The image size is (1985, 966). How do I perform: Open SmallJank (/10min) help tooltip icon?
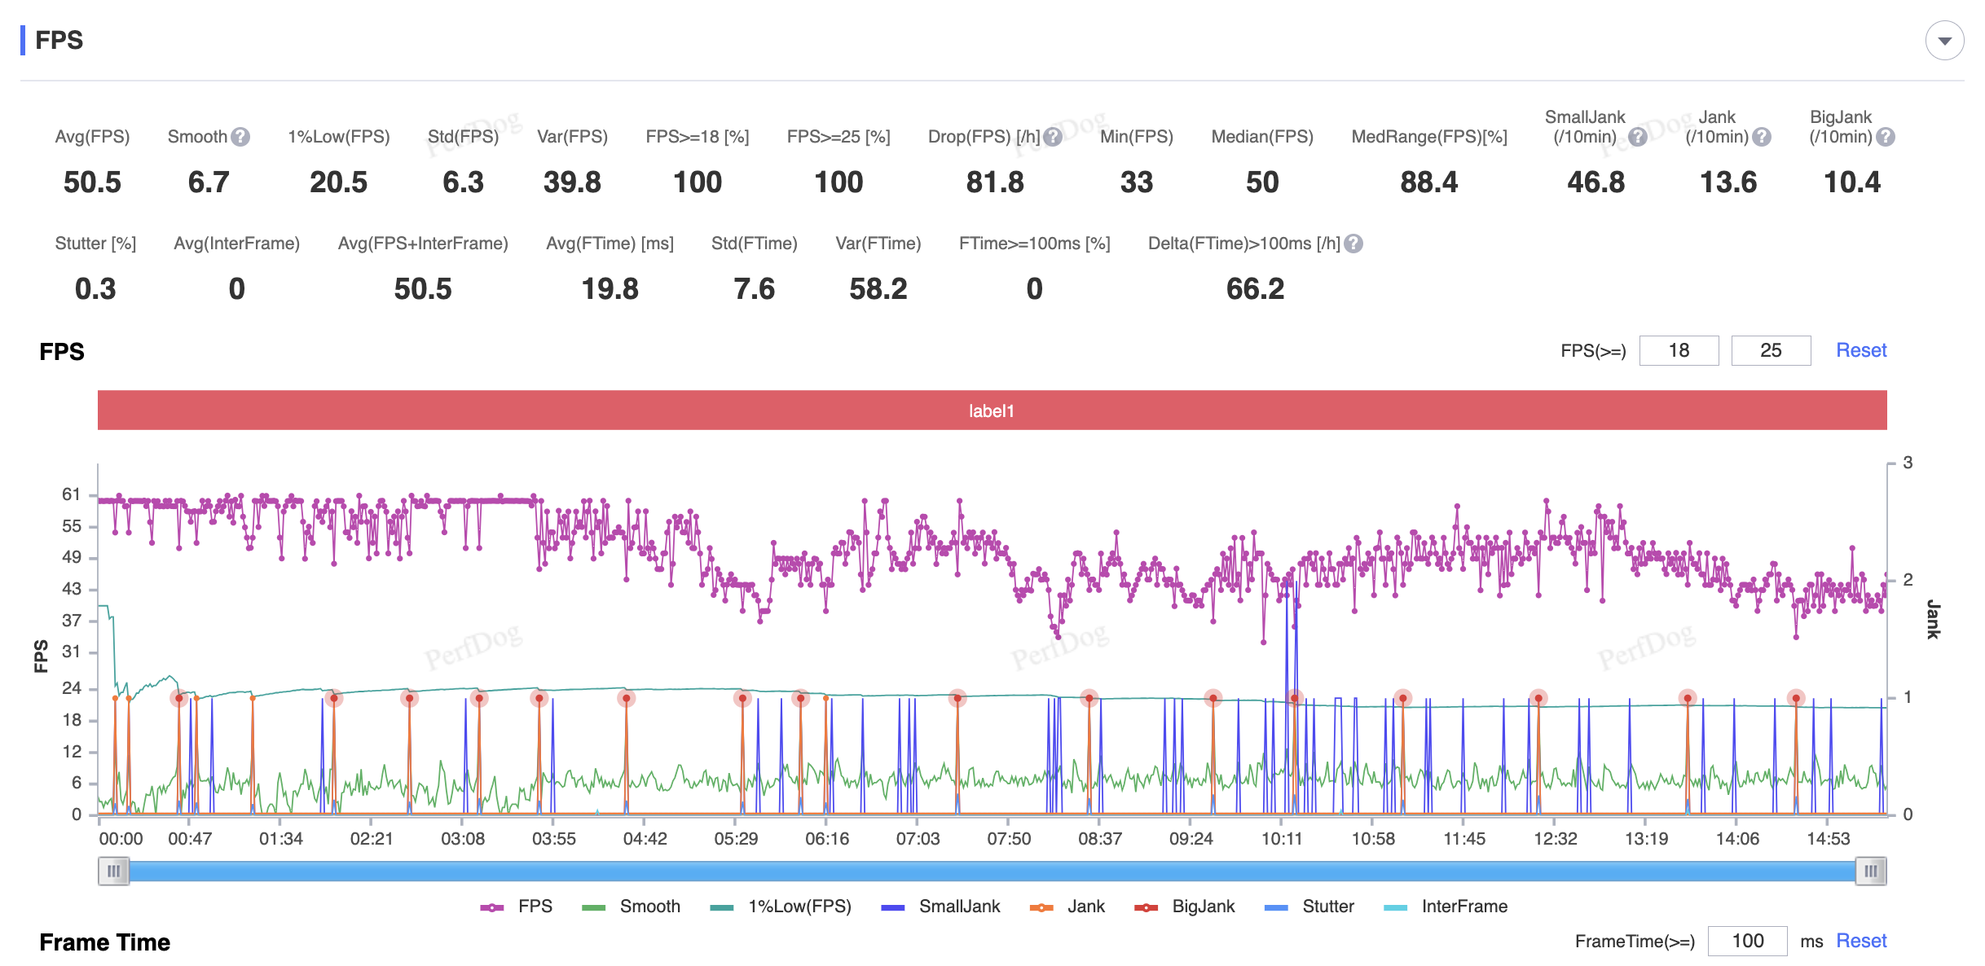pos(1638,137)
